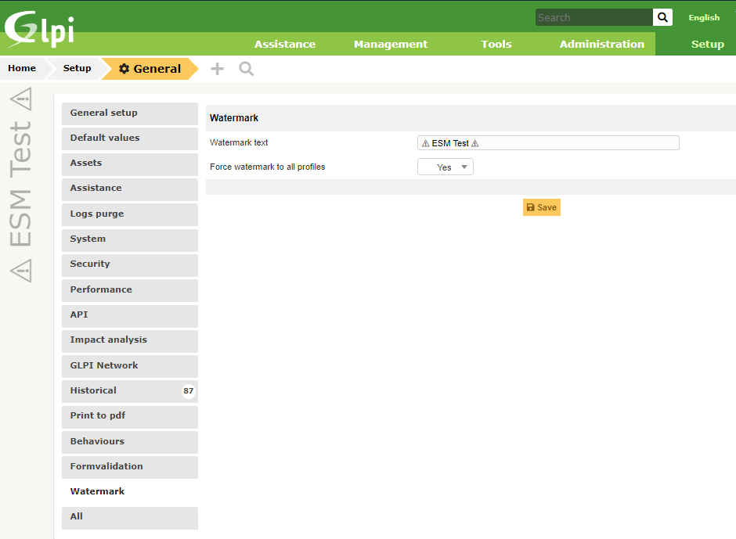Select the Logs purge tab
The image size is (736, 539).
(x=129, y=214)
